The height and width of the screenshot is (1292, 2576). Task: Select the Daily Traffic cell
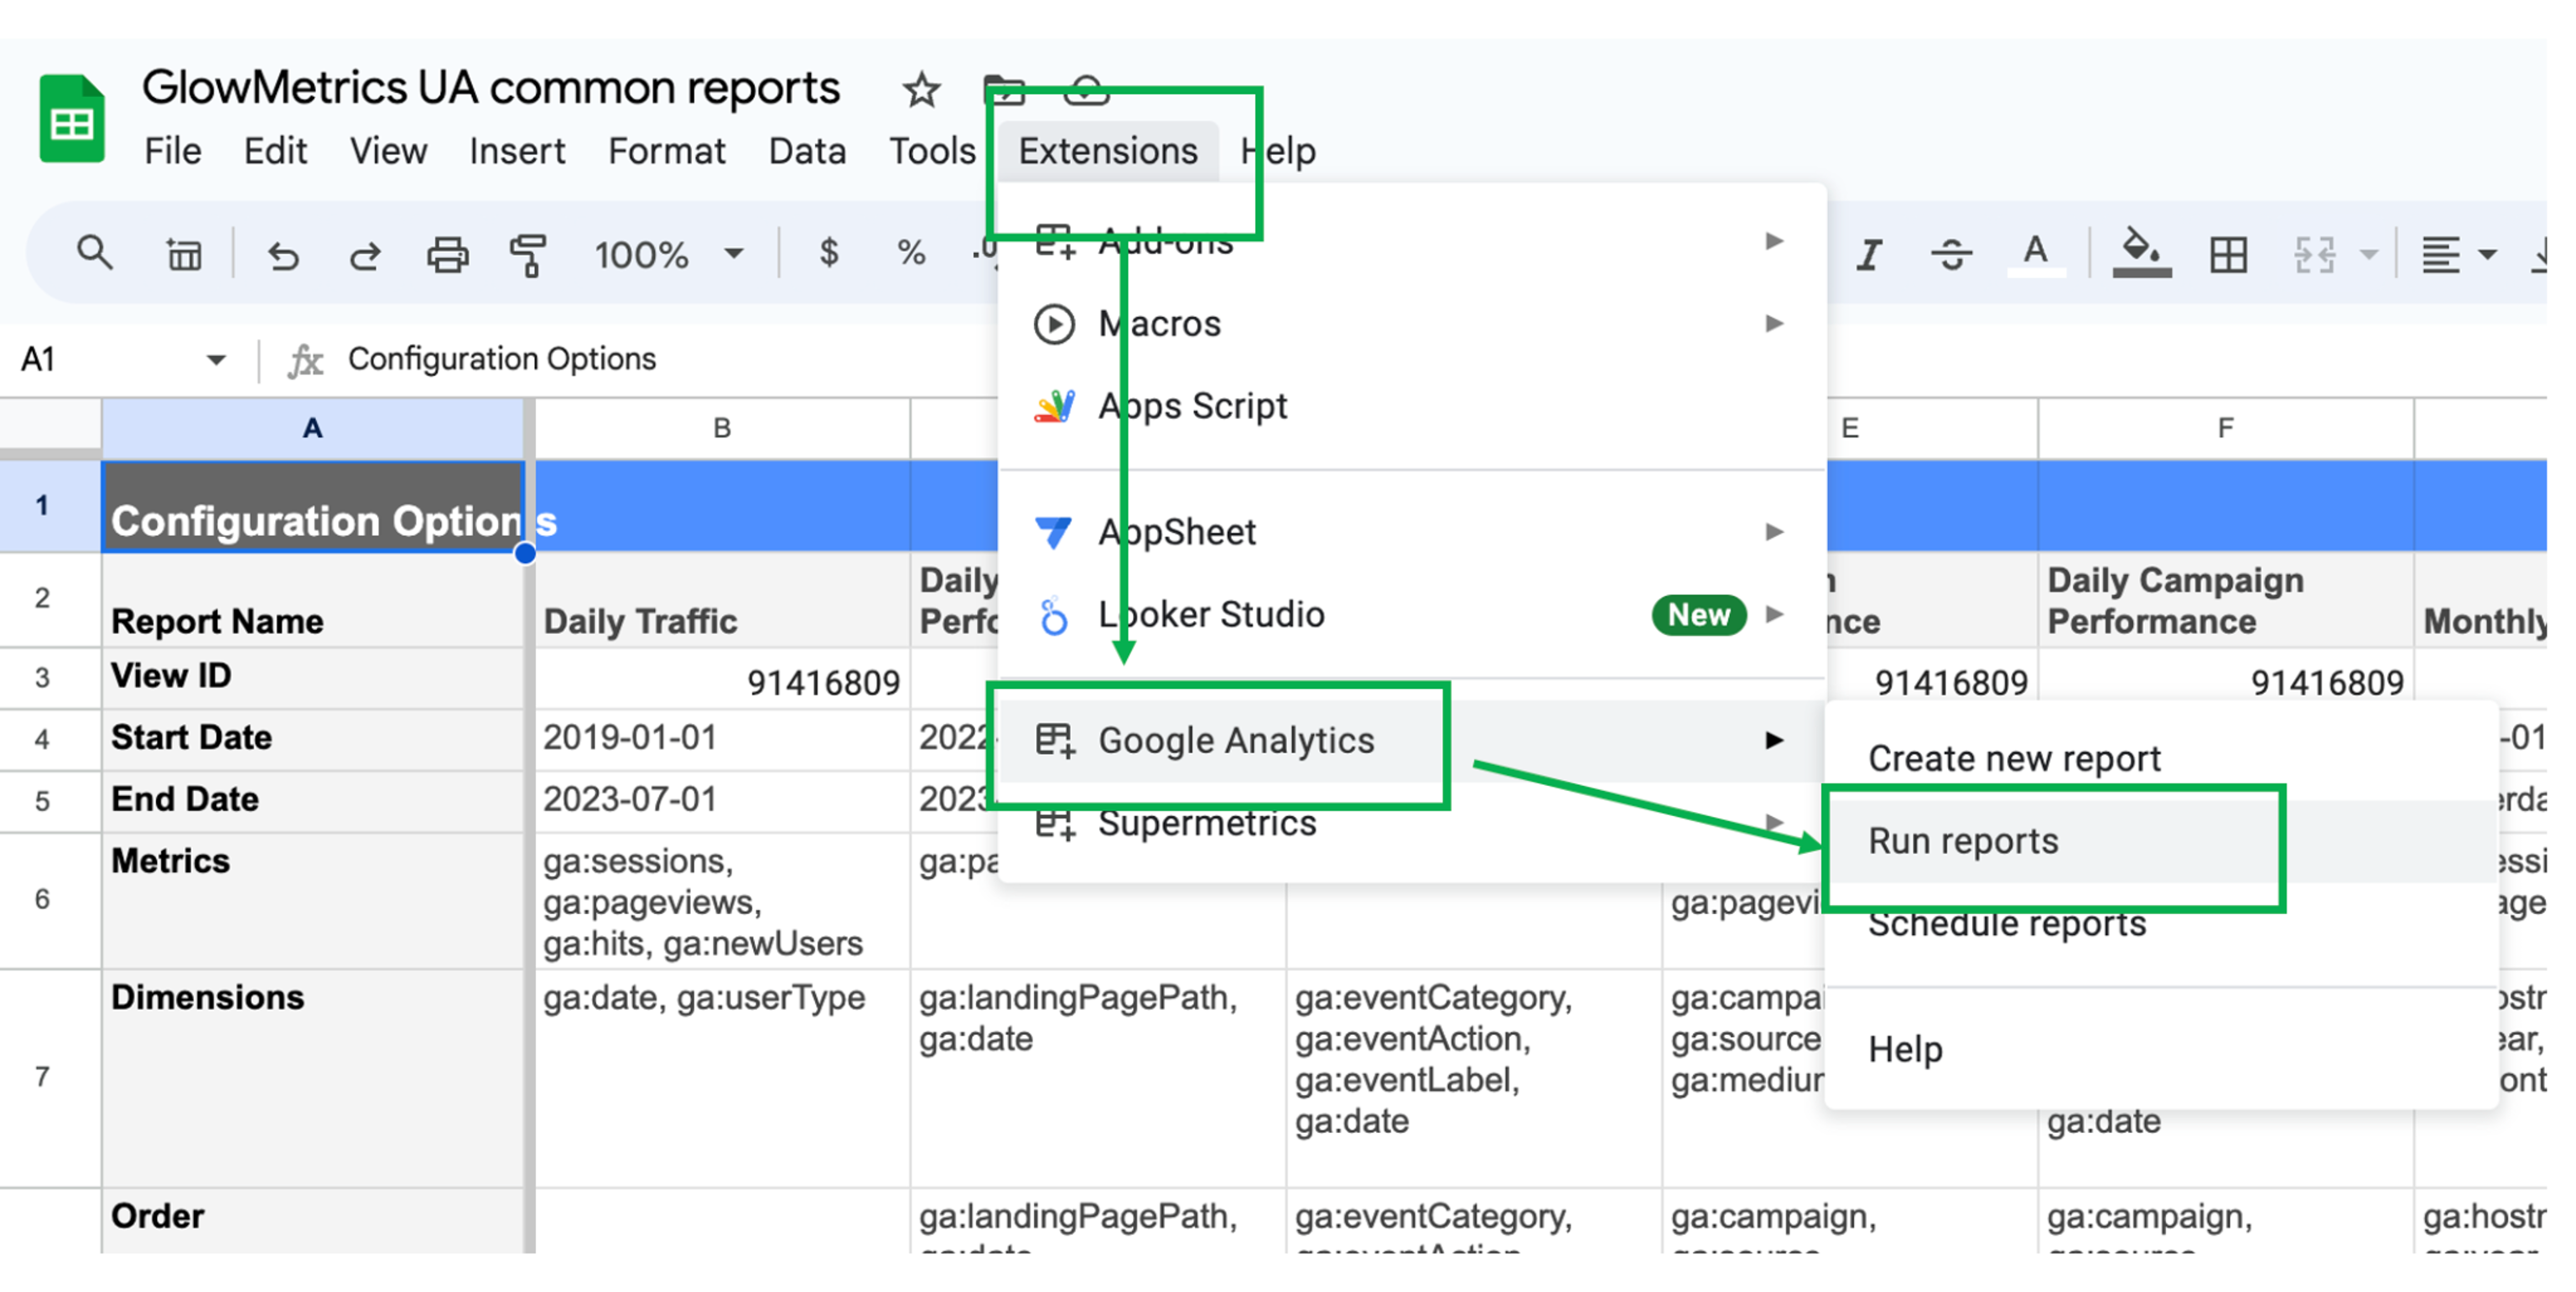722,600
